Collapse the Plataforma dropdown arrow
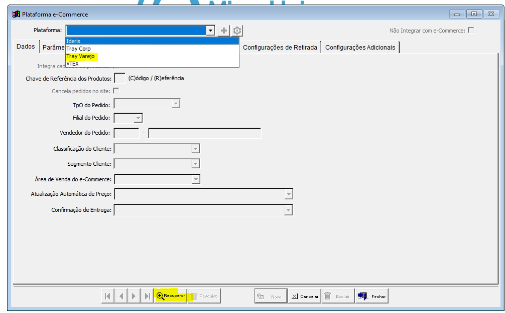Screen dimensions: 505x313 pyautogui.click(x=210, y=31)
